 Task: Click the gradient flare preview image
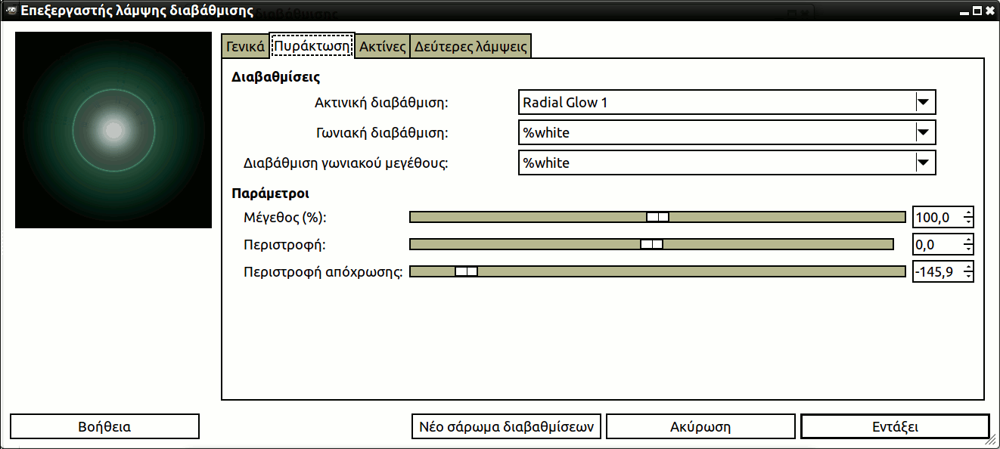(113, 130)
